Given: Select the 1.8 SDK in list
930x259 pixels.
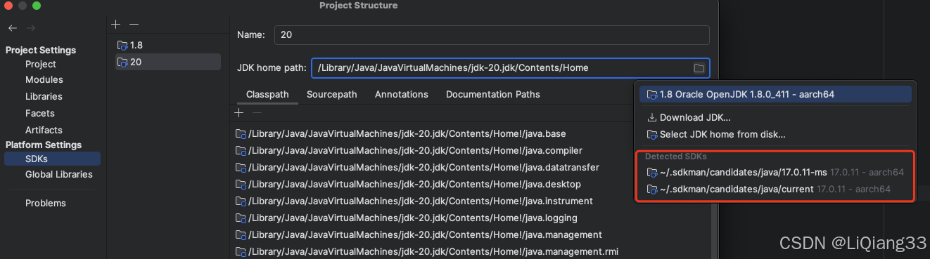Looking at the screenshot, I should pyautogui.click(x=167, y=45).
